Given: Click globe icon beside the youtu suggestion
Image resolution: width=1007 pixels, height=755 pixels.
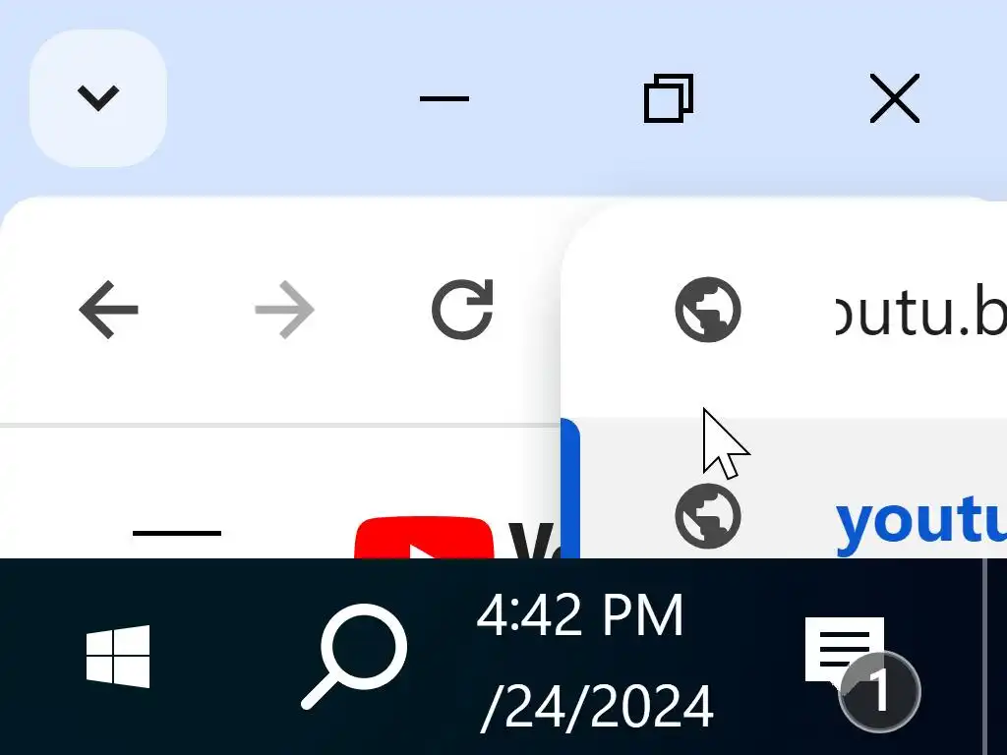Looking at the screenshot, I should click(708, 516).
